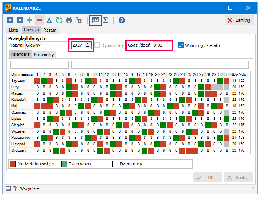263x199 pixels.
Task: Increase year with the up spinner arrow
Action: (x=88, y=44)
